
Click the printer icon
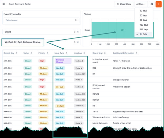pos(152,4)
